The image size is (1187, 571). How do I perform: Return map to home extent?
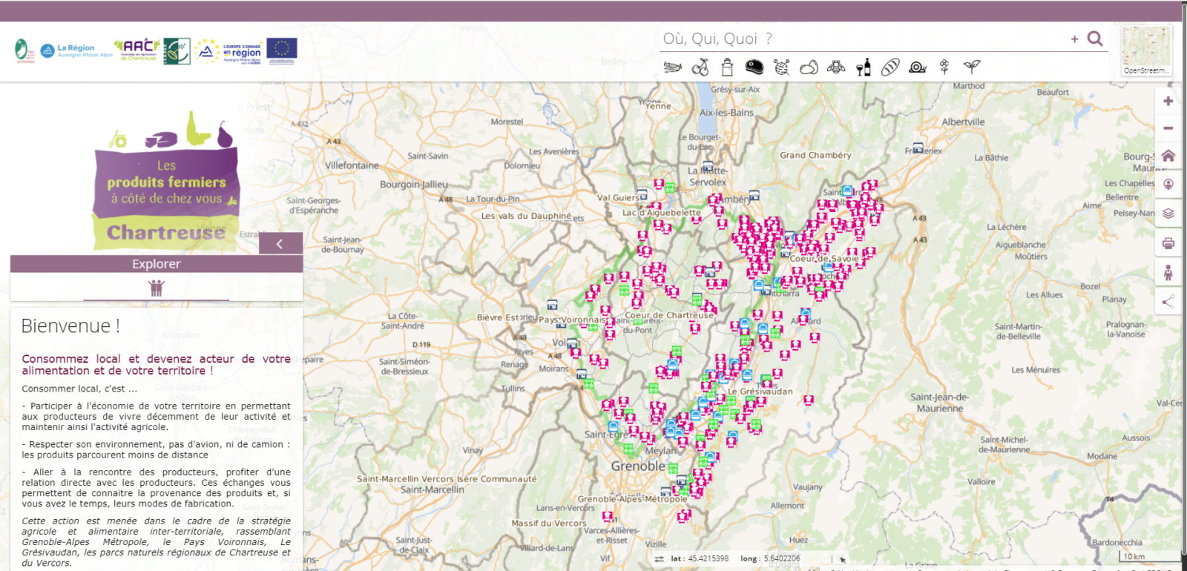1168,156
